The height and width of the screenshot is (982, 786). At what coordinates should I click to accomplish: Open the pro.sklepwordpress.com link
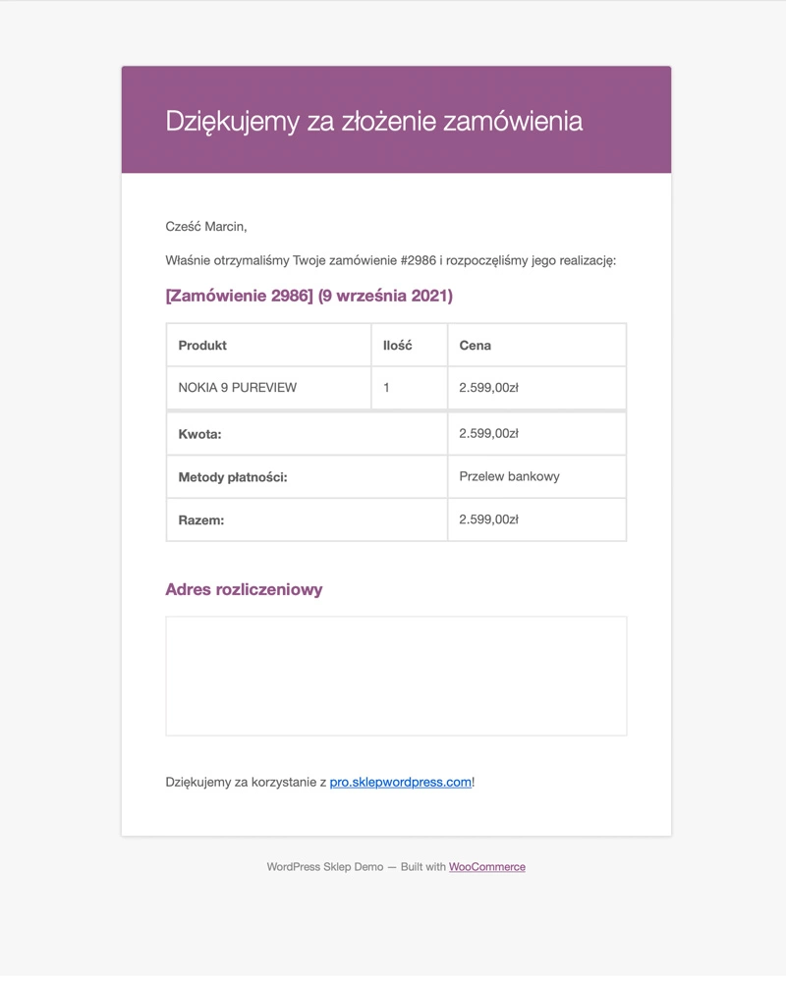401,783
